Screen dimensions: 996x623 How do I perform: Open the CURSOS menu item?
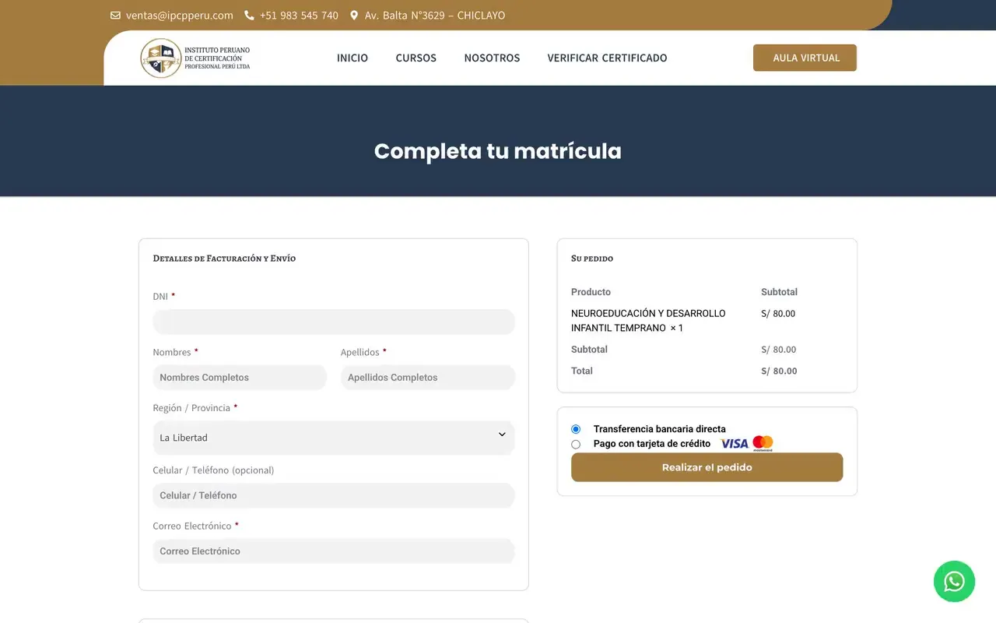coord(416,58)
